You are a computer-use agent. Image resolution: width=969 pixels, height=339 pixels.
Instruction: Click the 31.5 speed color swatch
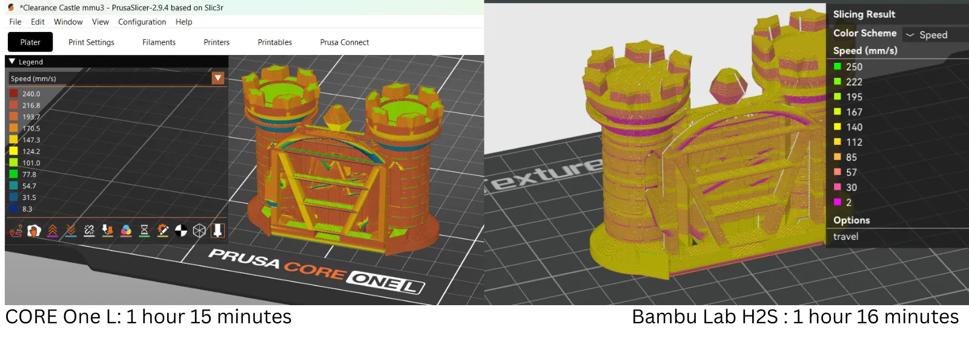pos(13,197)
